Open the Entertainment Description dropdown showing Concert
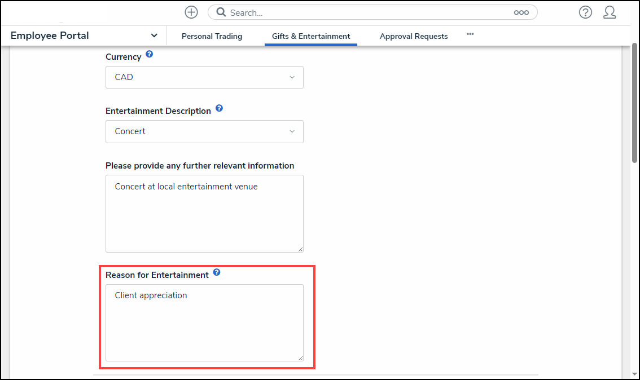640x380 pixels. [x=204, y=131]
